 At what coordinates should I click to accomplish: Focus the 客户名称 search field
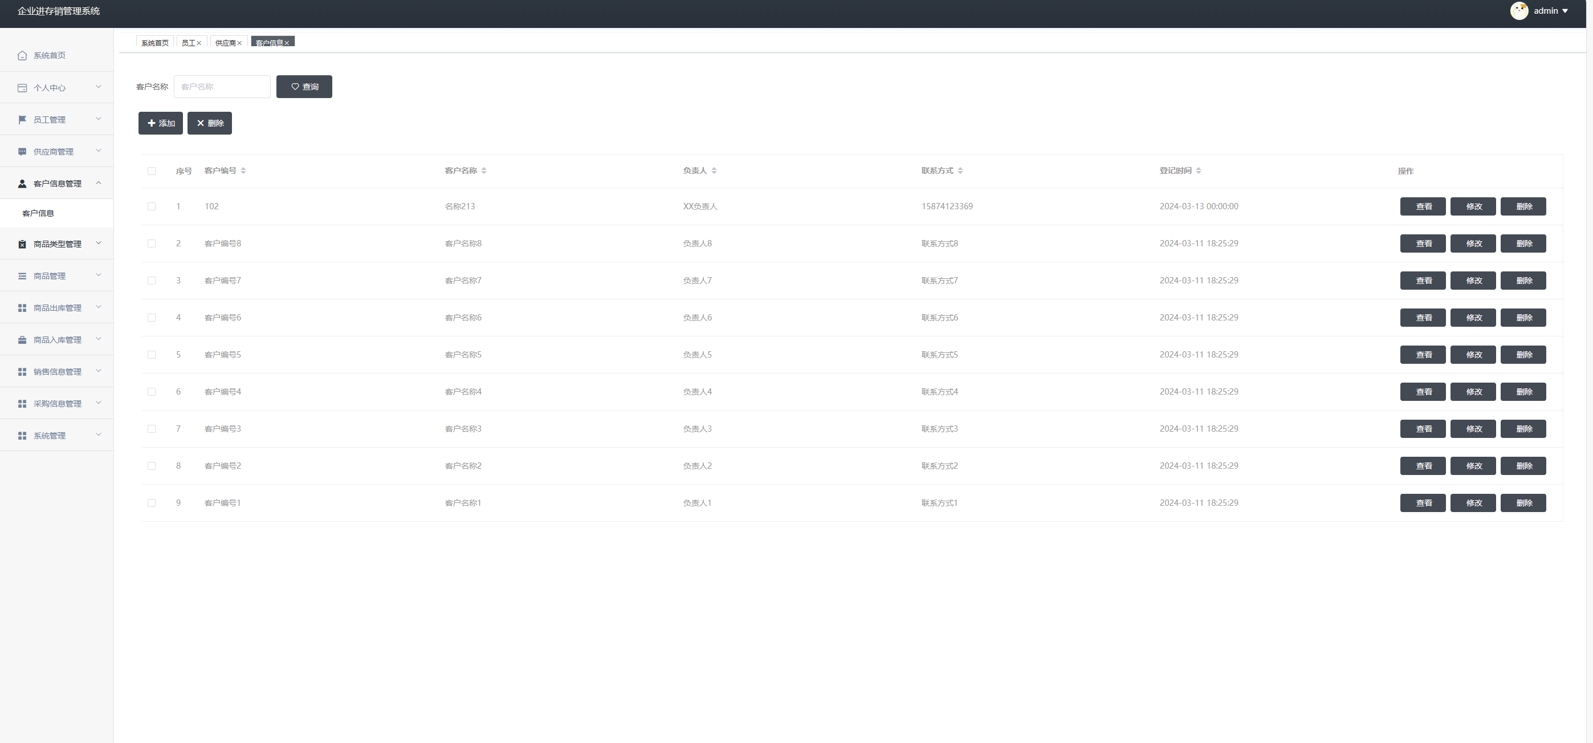pos(222,87)
